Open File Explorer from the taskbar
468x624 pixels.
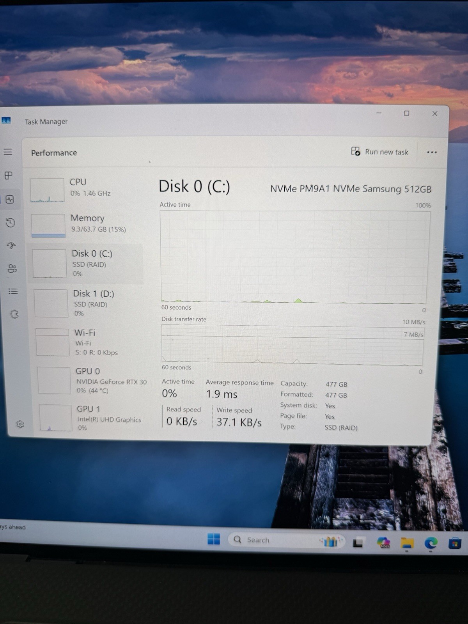(x=407, y=542)
